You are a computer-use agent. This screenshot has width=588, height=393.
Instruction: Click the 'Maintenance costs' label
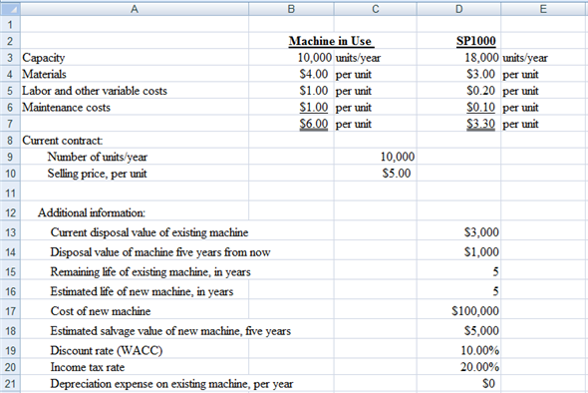coord(66,107)
